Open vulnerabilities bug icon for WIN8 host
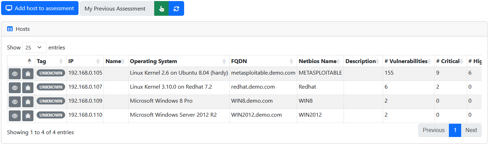This screenshot has height=144, width=489. click(x=28, y=102)
